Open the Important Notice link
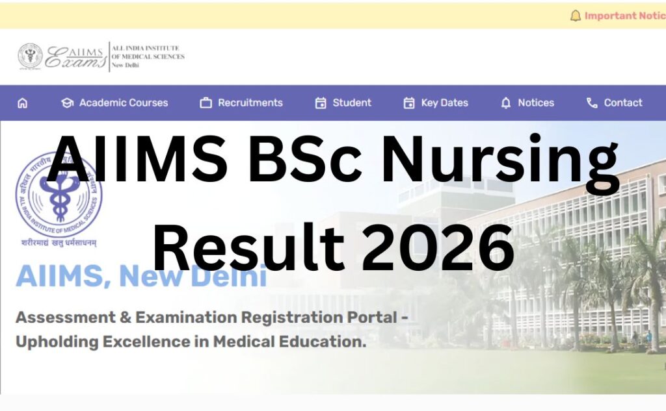This screenshot has height=411, width=666. [x=625, y=16]
